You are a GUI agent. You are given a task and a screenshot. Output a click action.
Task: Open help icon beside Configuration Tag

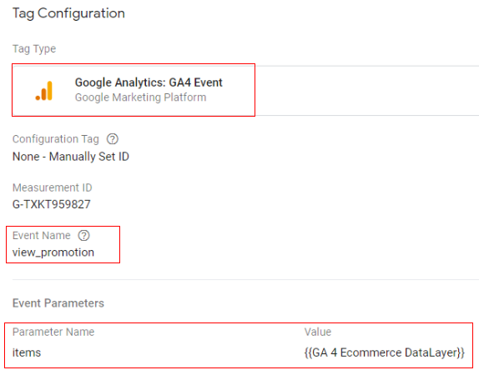113,139
